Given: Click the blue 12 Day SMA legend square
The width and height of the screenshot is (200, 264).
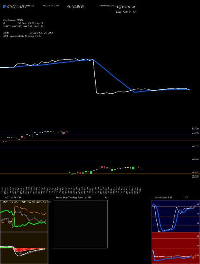Looking at the screenshot, I should click(4, 6).
